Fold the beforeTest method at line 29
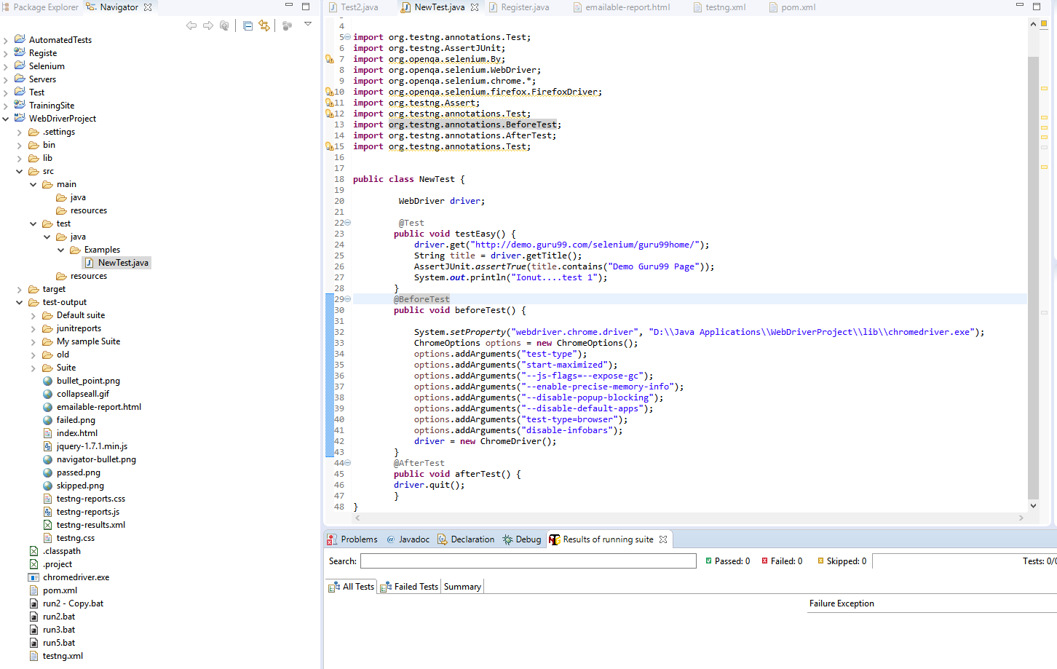Viewport: 1057px width, 669px height. (347, 299)
